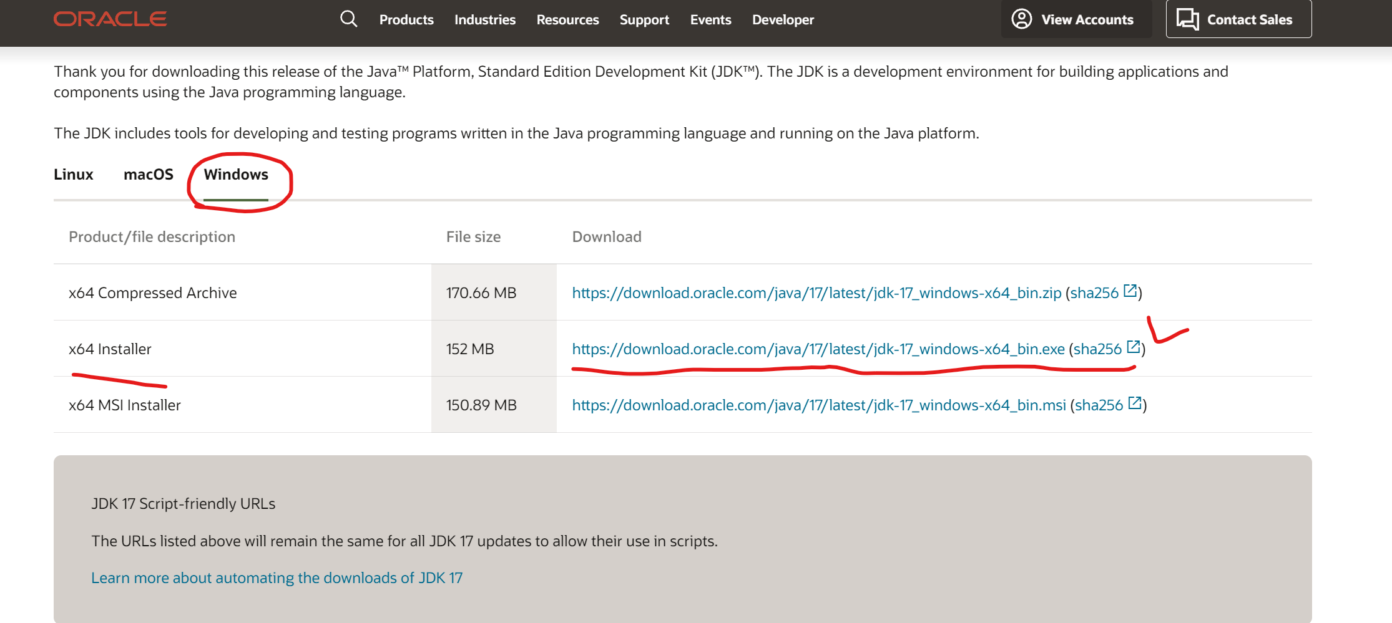This screenshot has height=623, width=1392.
Task: Click the View Accounts user icon
Action: 1021,19
